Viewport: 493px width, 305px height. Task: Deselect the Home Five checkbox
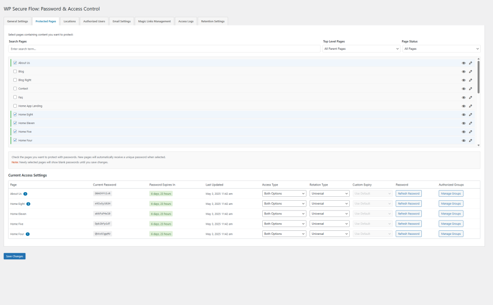pos(15,132)
